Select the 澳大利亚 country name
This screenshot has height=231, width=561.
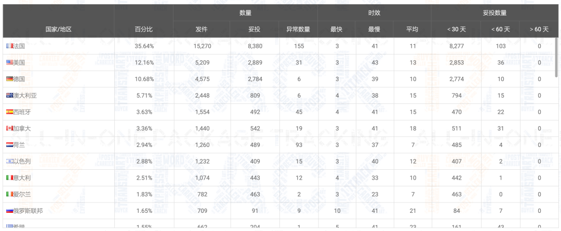pyautogui.click(x=25, y=95)
